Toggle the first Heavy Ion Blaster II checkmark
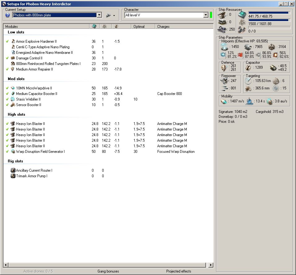This screenshot has width=296, height=275. [x=7, y=123]
